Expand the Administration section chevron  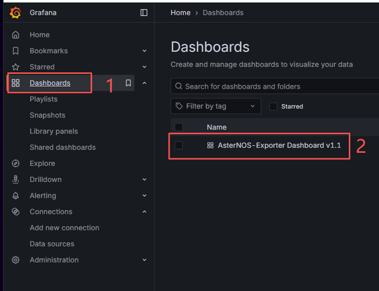tap(144, 260)
